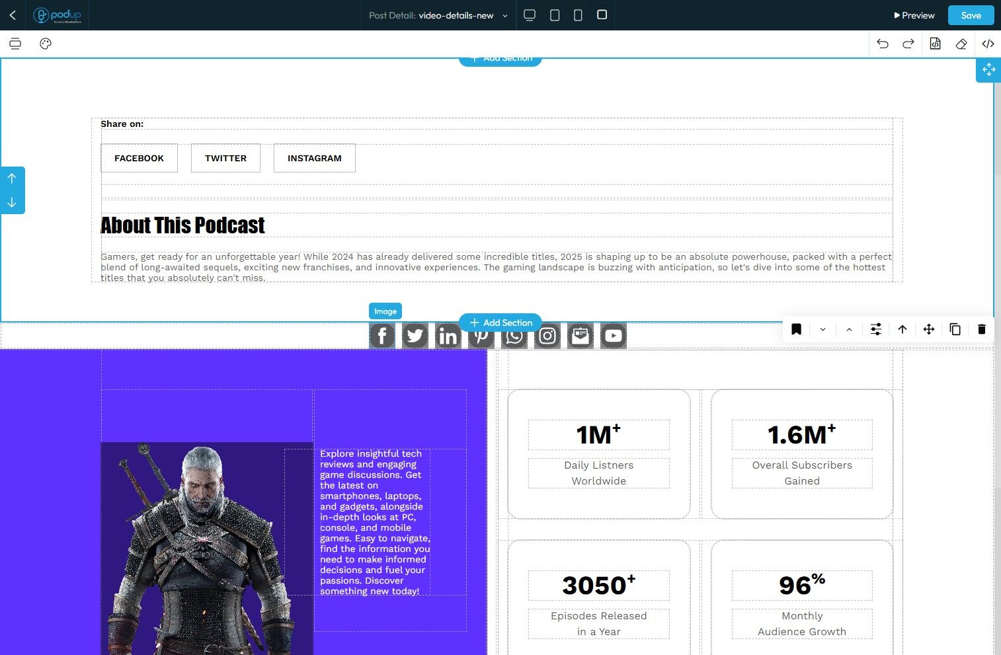1001x655 pixels.
Task: Select the Episodes Released in a Year label
Action: (x=598, y=624)
